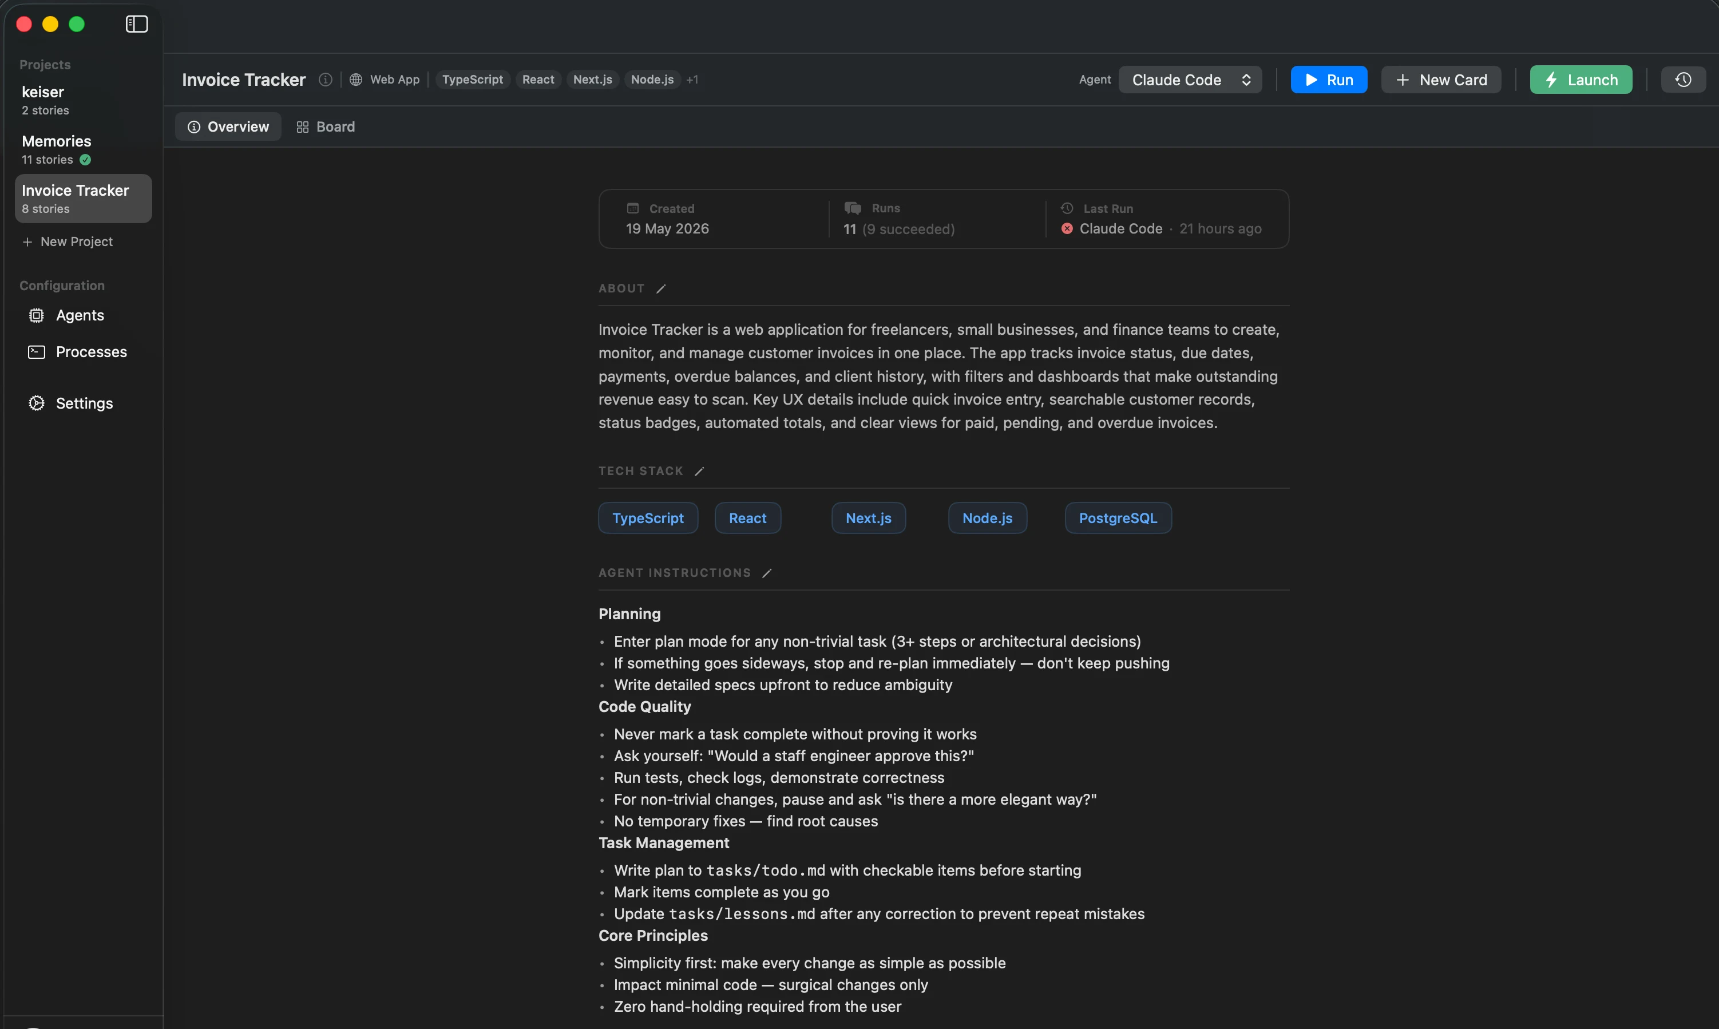1719x1029 pixels.
Task: Click the Invoice Tracker page title
Action: pos(243,80)
